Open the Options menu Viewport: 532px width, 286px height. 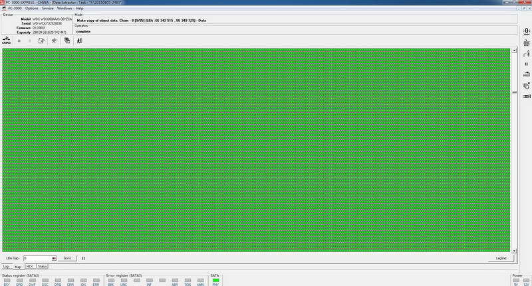31,8
